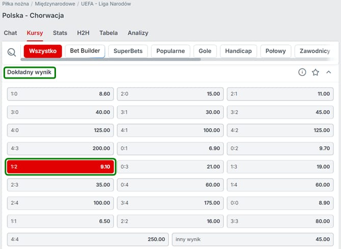341x249 pixels.
Task: Select the Wszystko filter
Action: [42, 51]
